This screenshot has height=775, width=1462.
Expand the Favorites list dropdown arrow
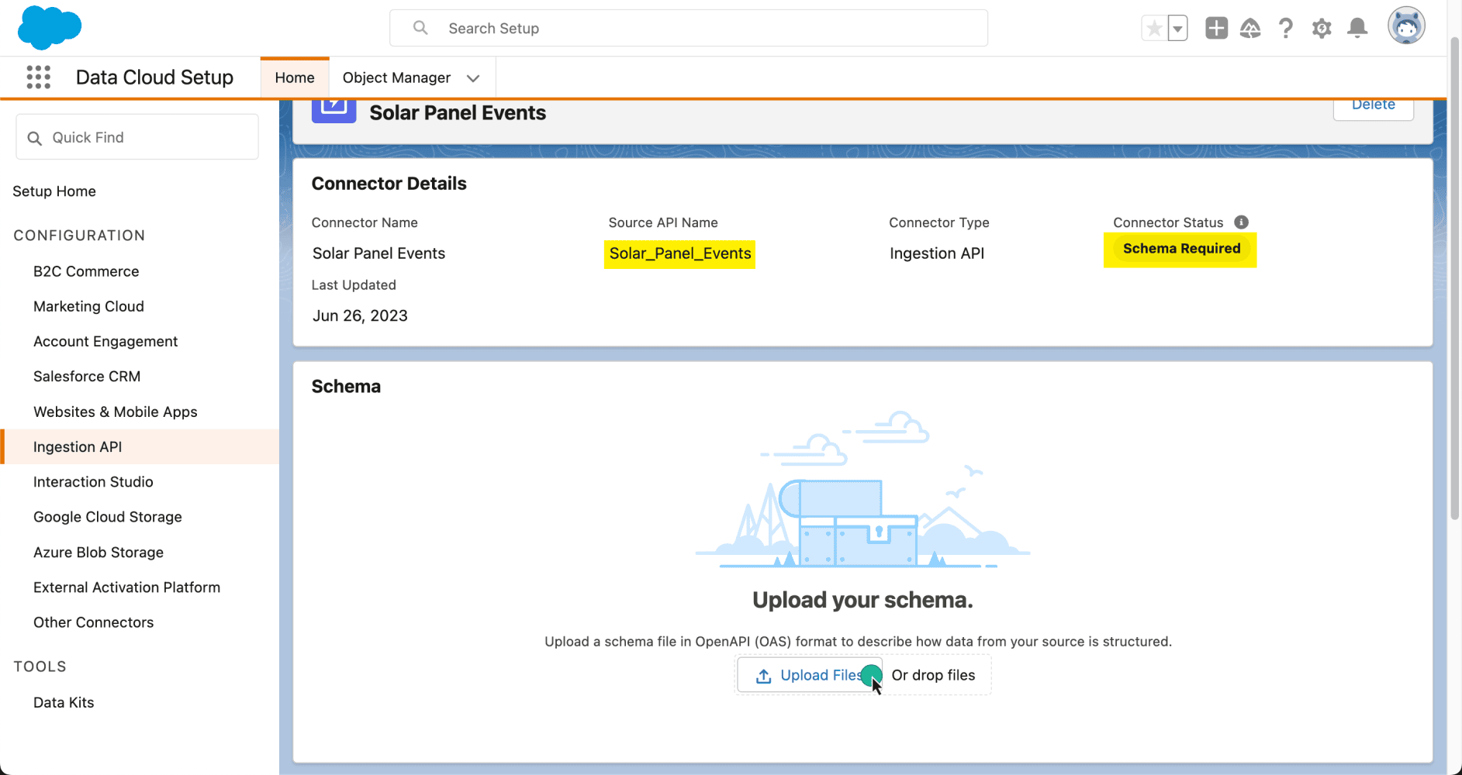point(1177,29)
